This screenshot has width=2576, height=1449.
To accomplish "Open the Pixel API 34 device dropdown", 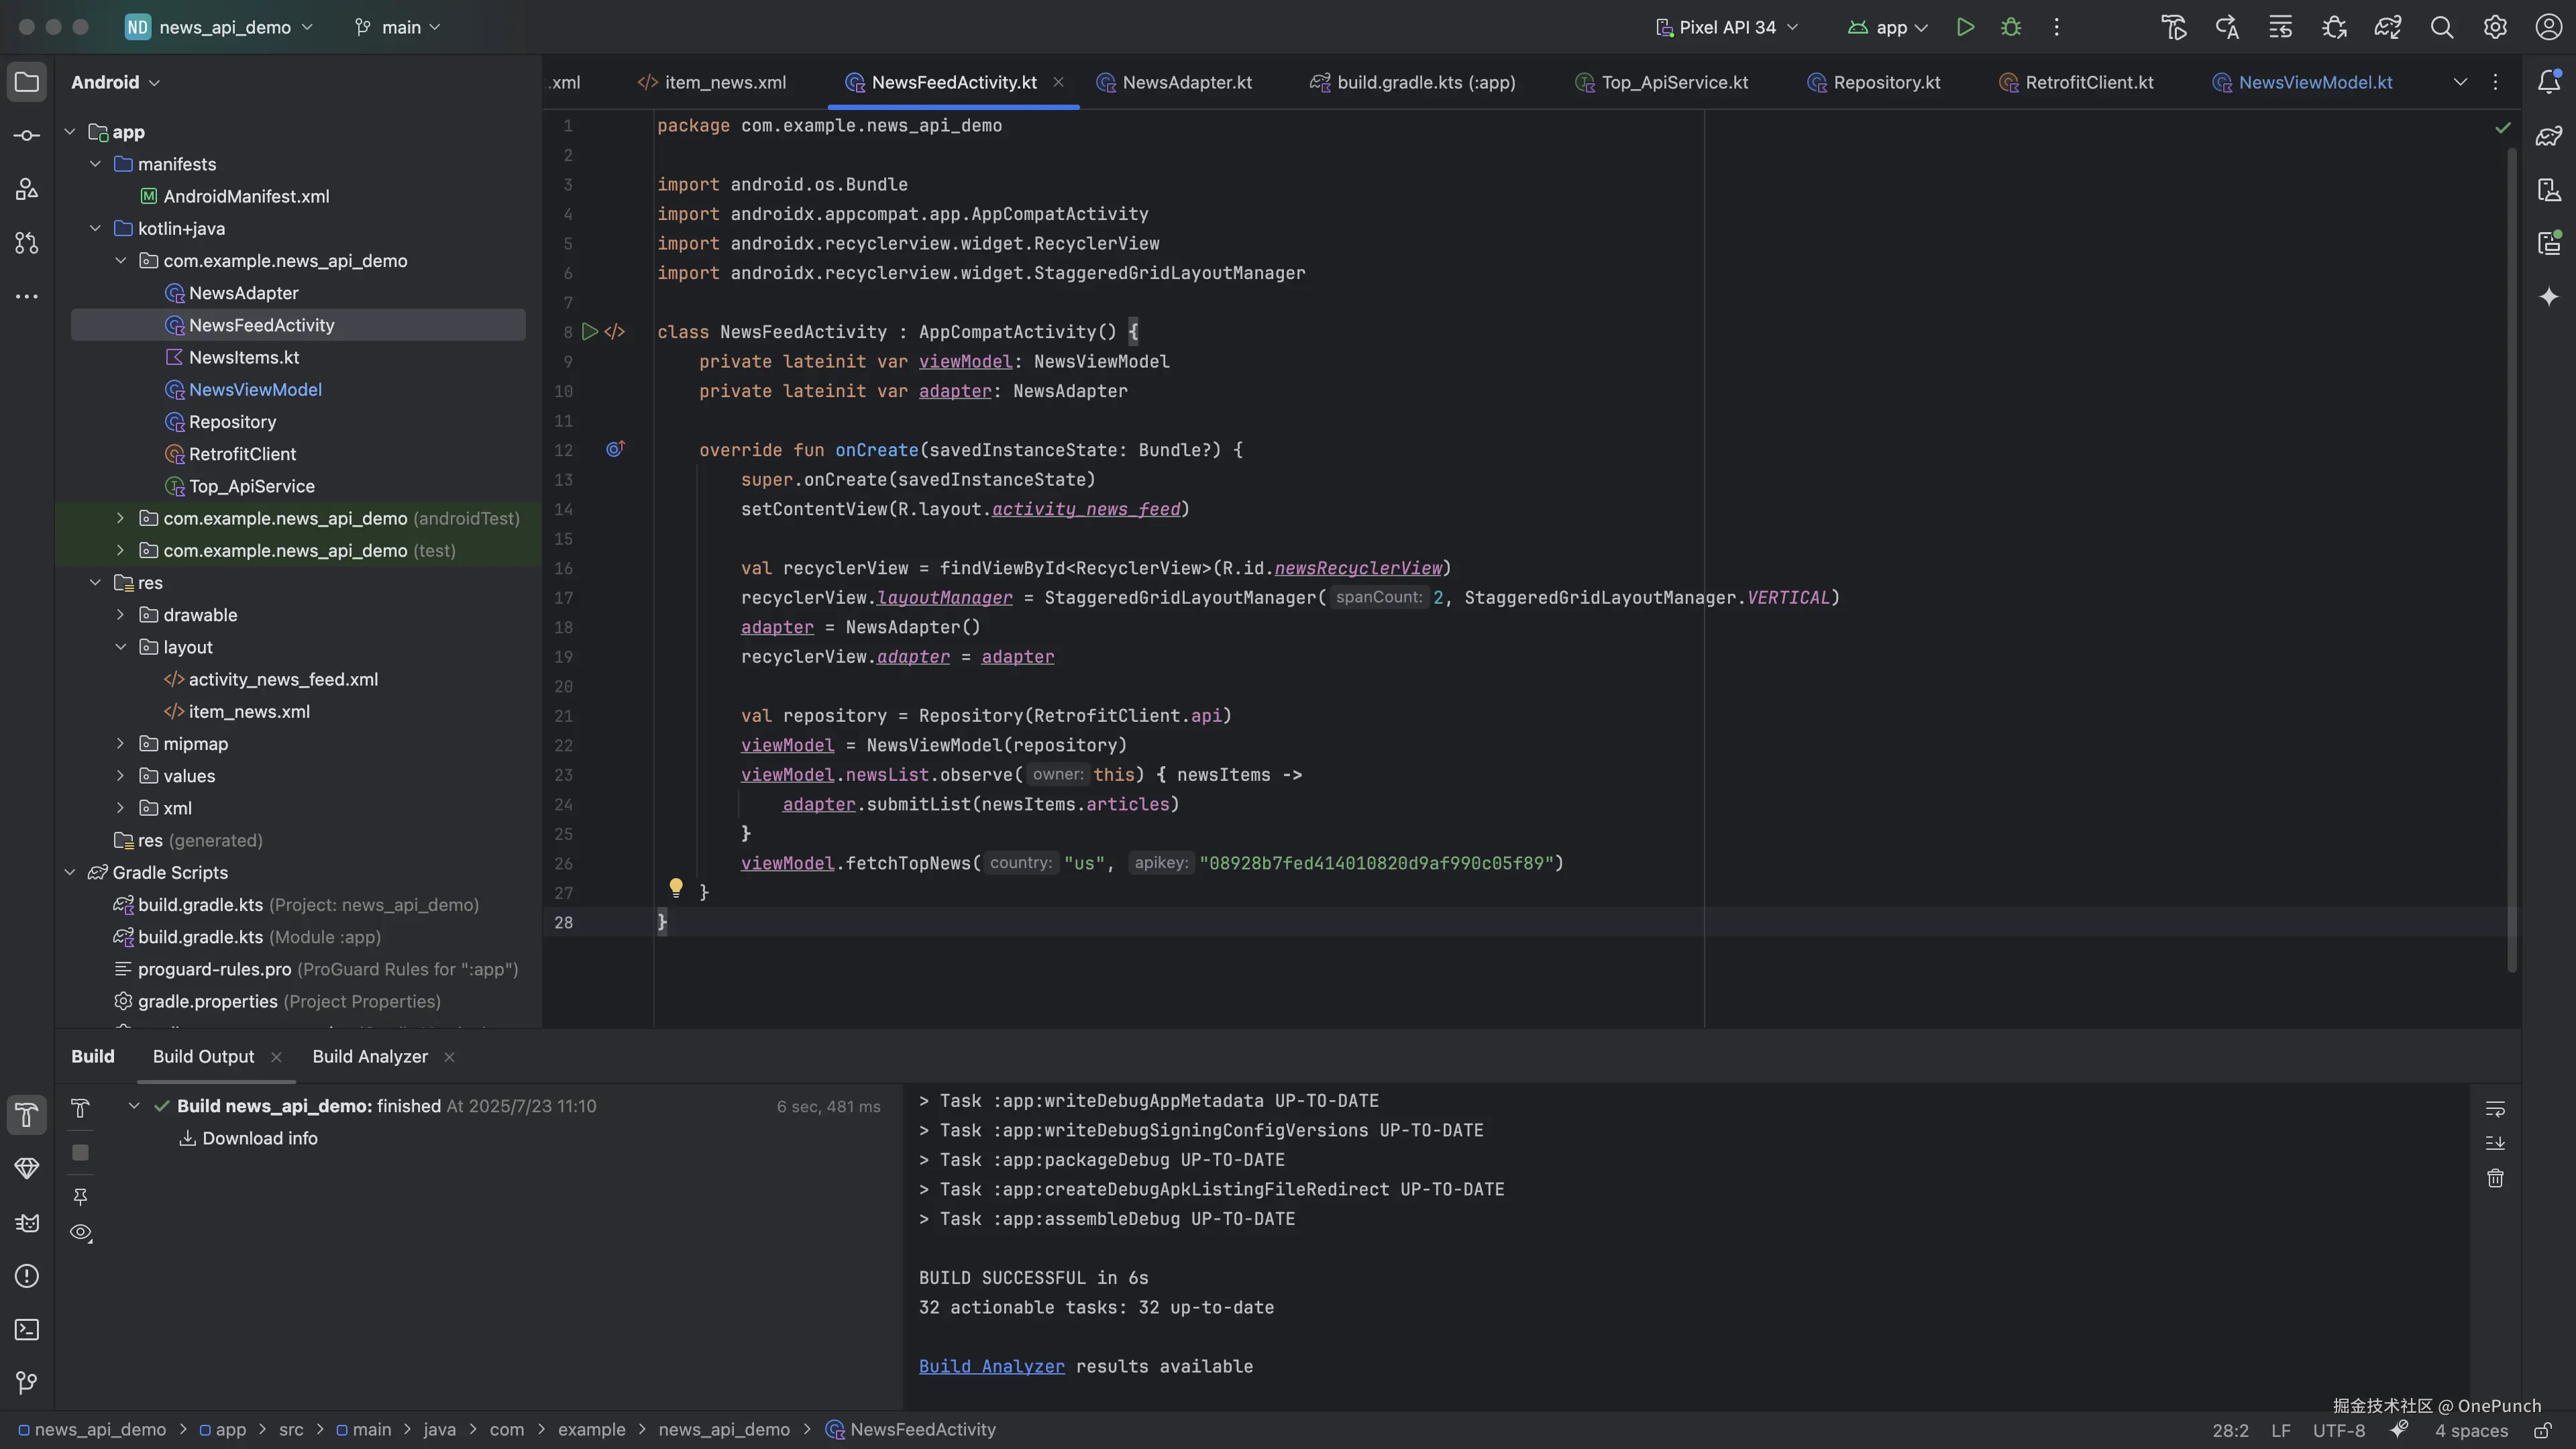I will pyautogui.click(x=1727, y=27).
